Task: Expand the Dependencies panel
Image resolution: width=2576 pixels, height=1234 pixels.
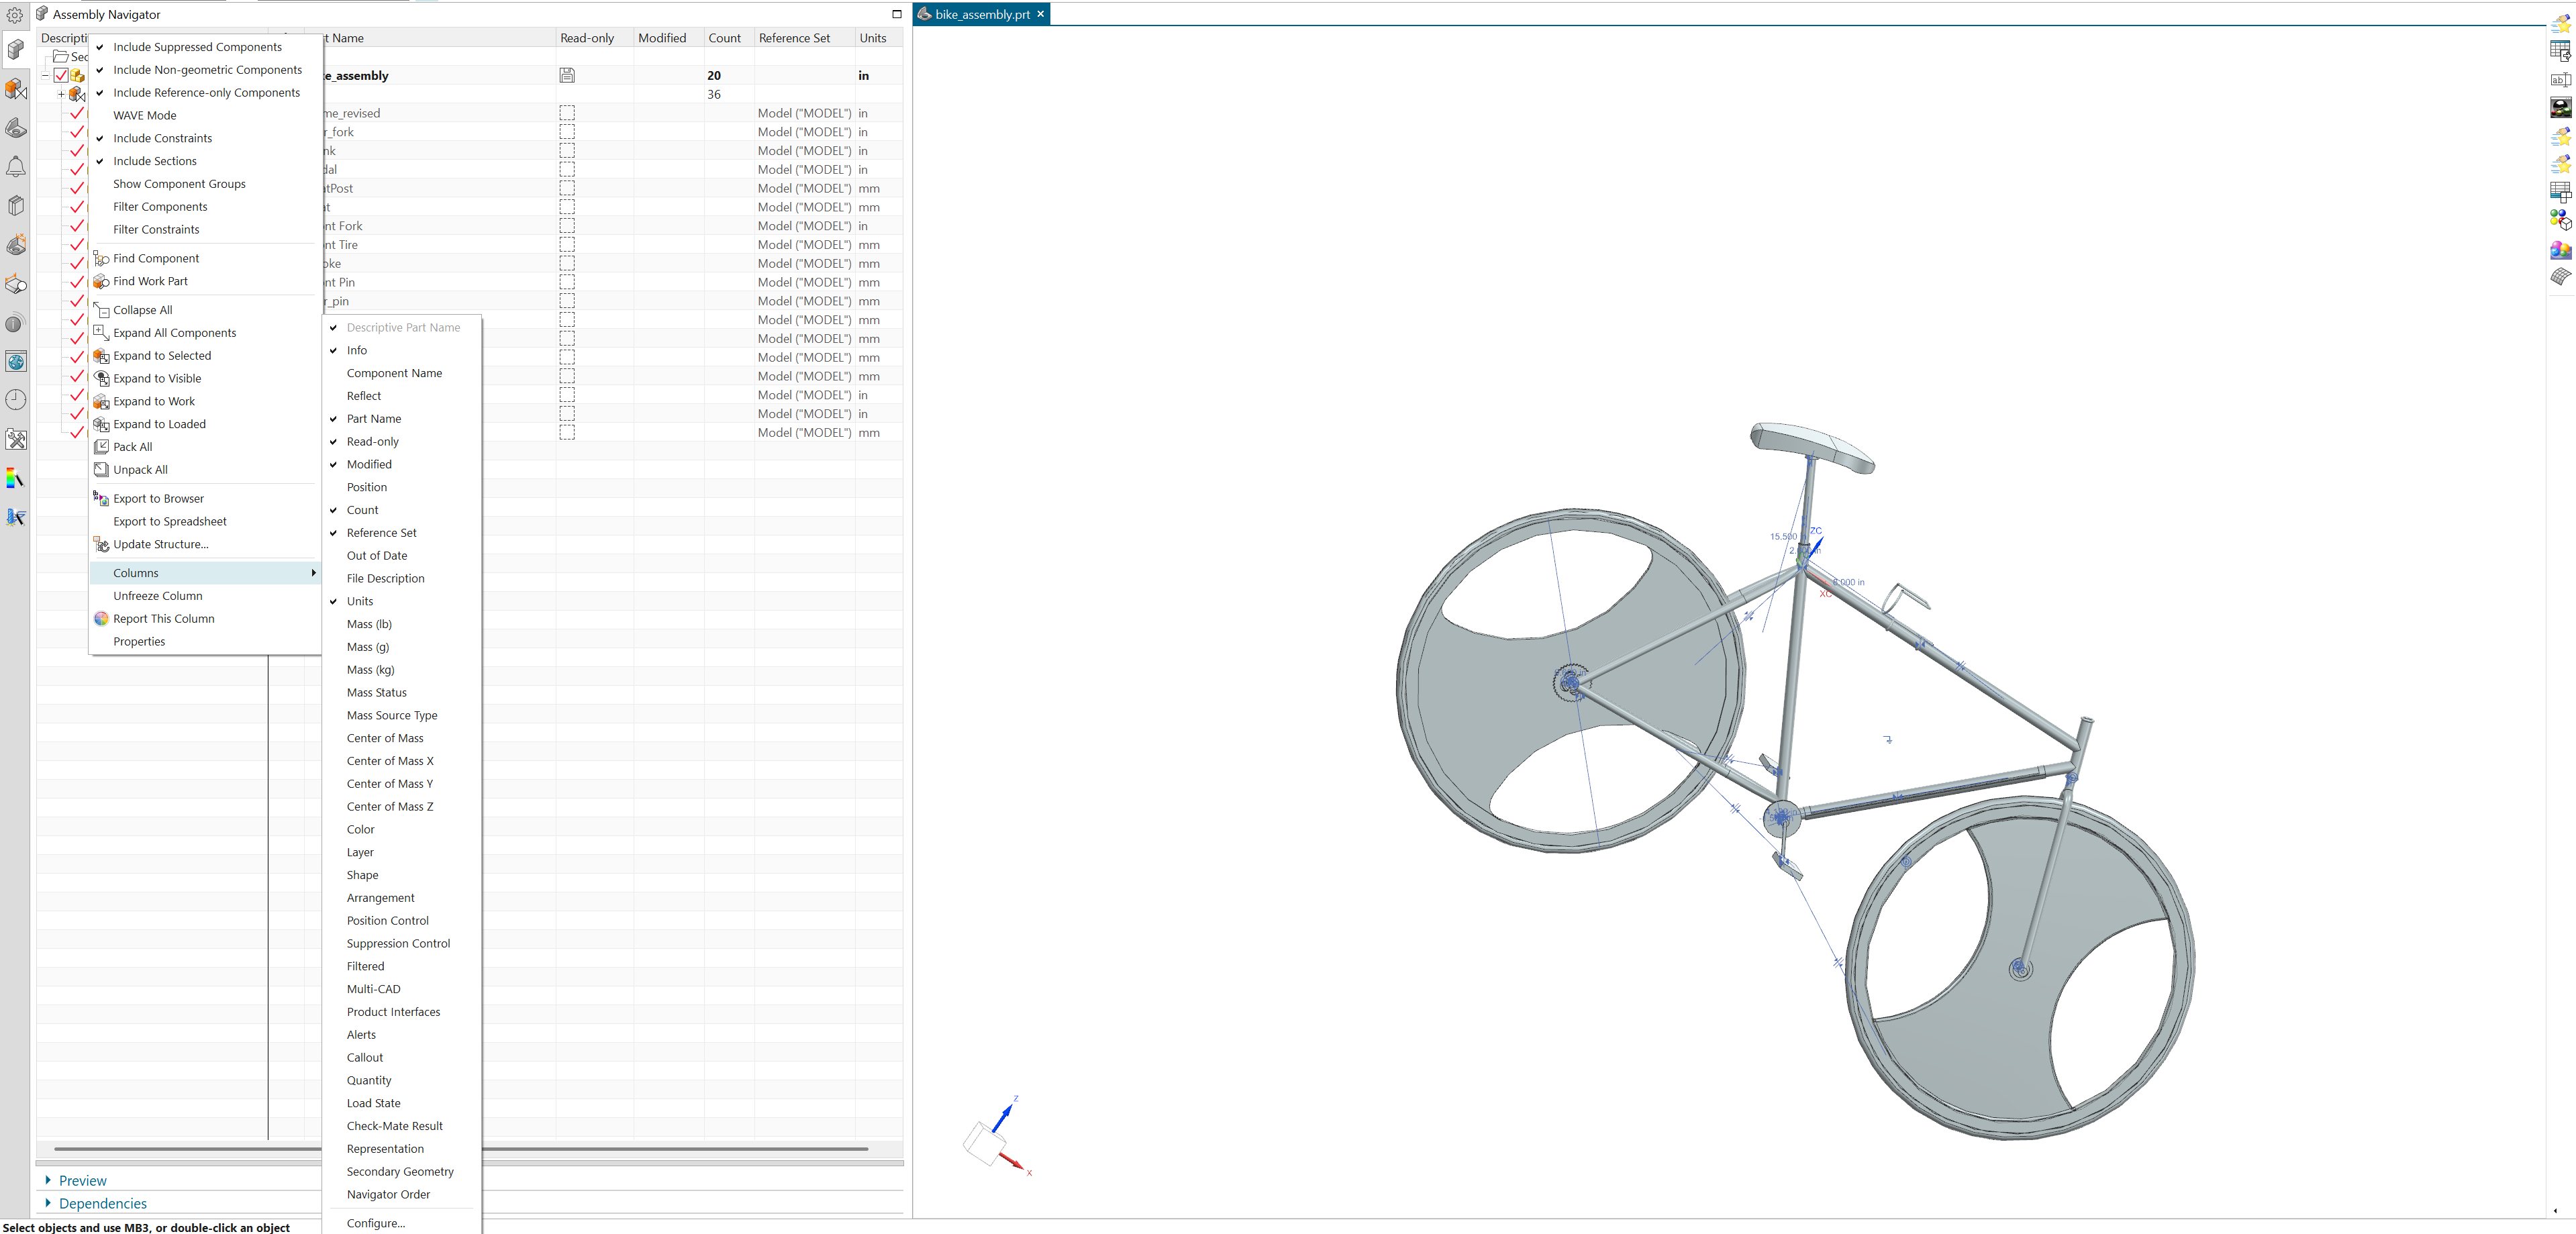Action: click(102, 1204)
